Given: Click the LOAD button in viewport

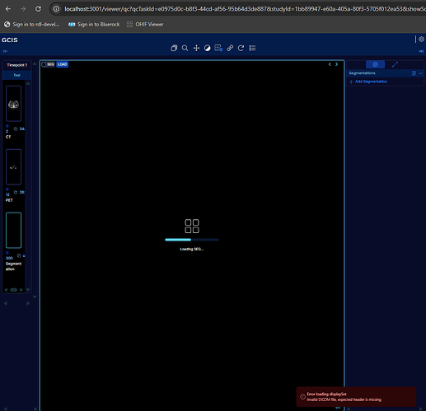Looking at the screenshot, I should click(63, 64).
